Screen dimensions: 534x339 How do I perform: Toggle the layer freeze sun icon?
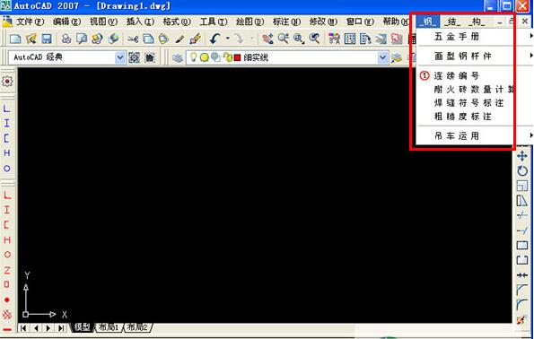205,57
